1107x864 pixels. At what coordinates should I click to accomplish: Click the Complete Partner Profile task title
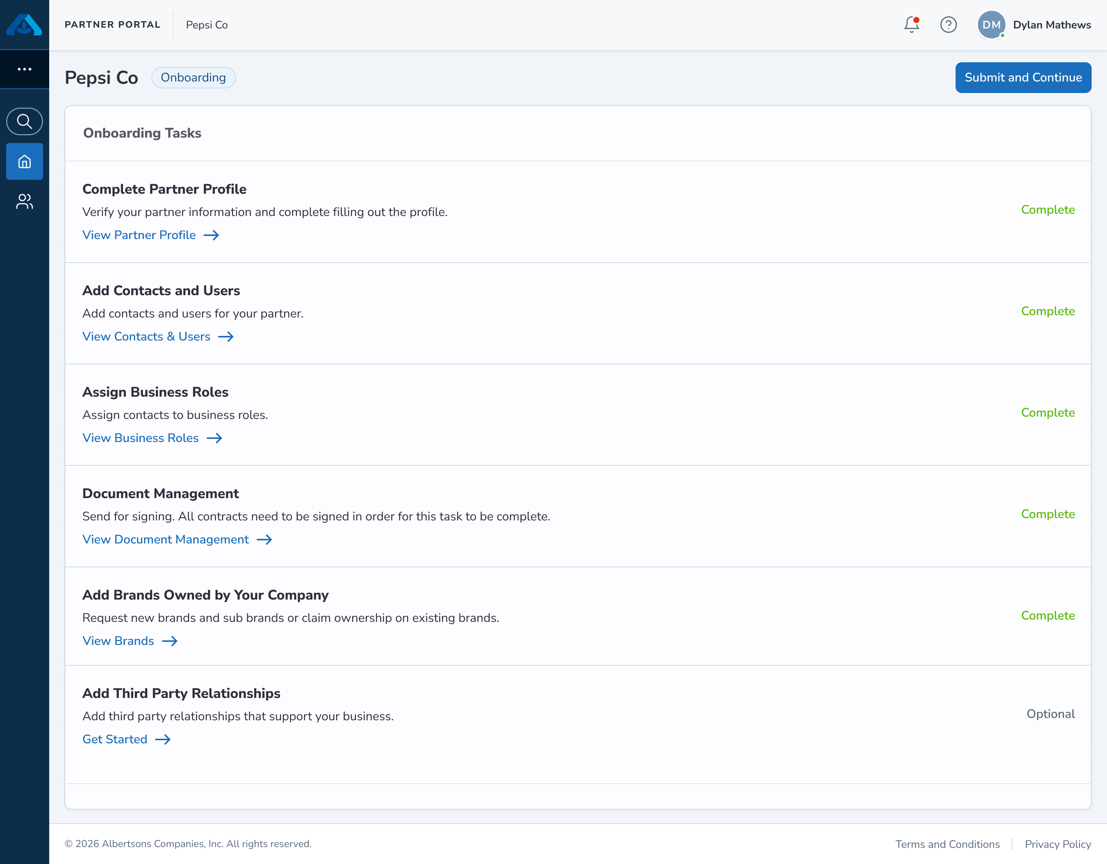[x=165, y=189]
